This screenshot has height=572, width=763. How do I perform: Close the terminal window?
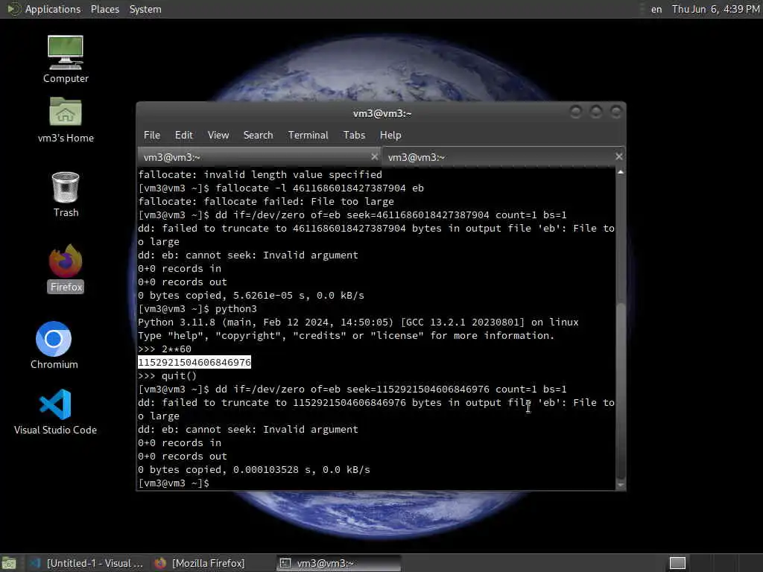coord(616,112)
